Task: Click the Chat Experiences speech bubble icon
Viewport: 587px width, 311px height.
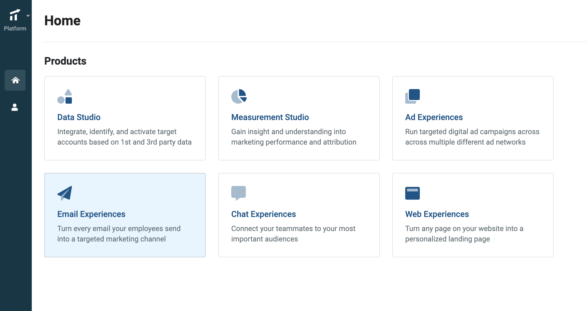Action: pos(239,193)
